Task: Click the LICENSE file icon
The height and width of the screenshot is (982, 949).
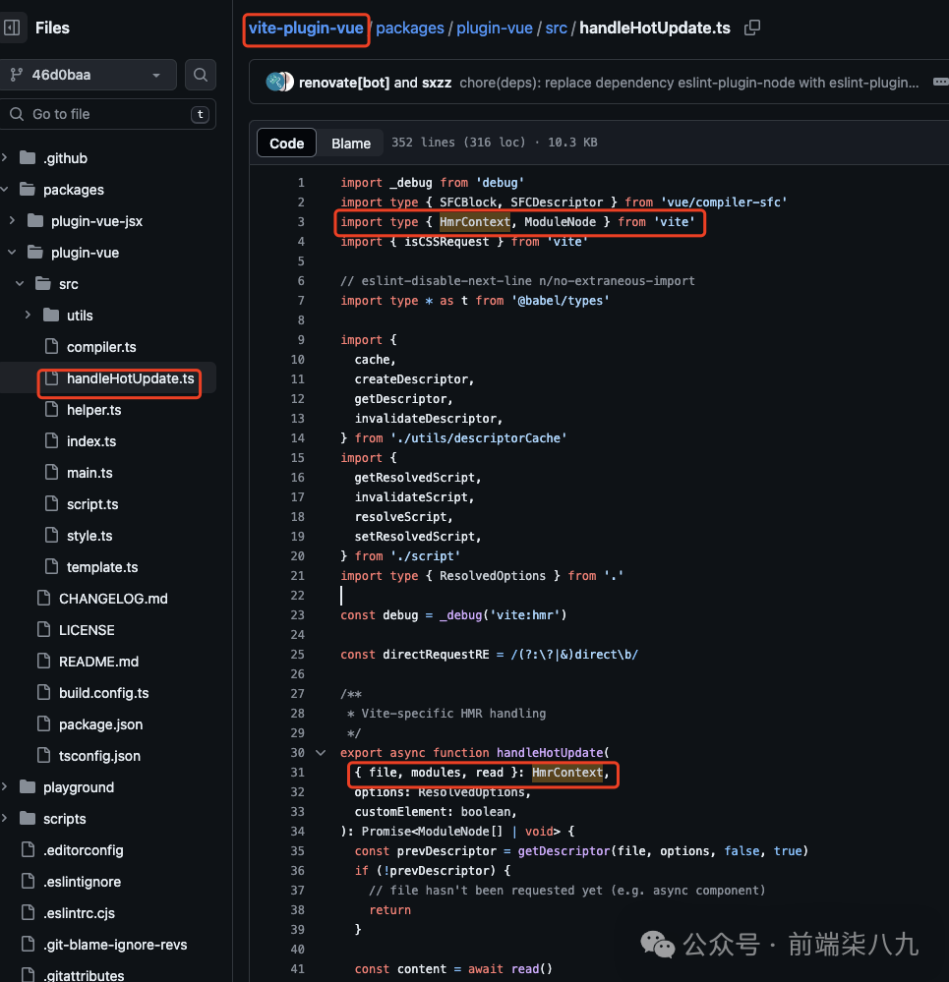Action: point(43,629)
